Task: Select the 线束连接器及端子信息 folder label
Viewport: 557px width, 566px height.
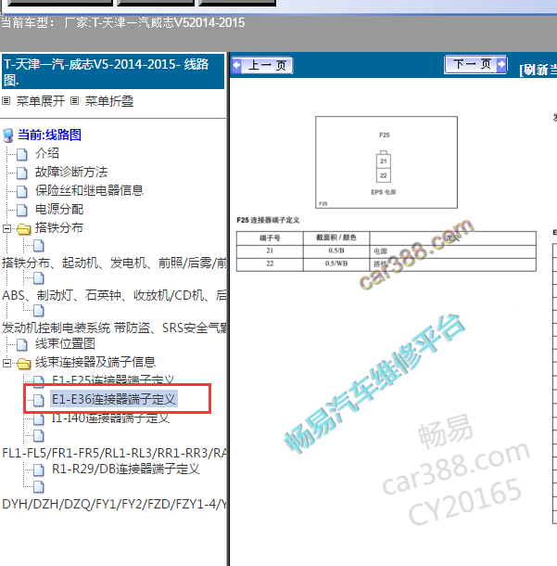Action: point(95,362)
